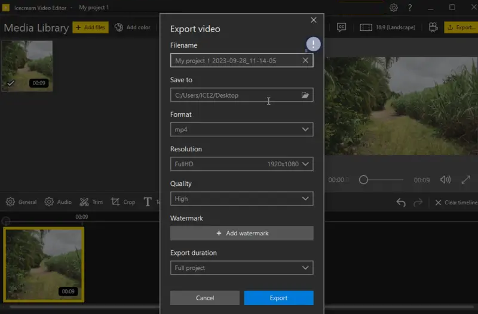478x314 pixels.
Task: Open settings via the gear icon
Action: 394,8
